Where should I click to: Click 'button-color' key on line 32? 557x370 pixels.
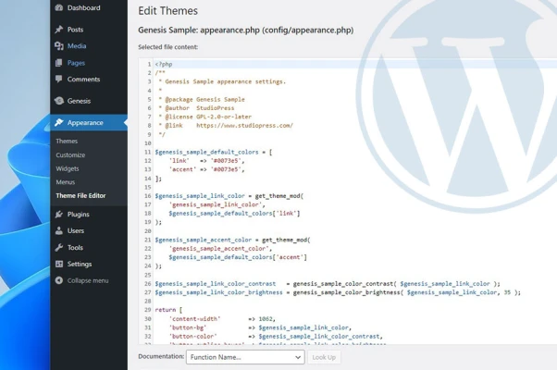point(192,337)
